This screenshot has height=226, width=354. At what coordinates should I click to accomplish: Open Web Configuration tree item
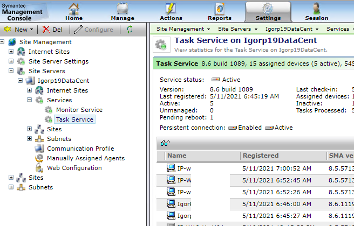pyautogui.click(x=74, y=168)
